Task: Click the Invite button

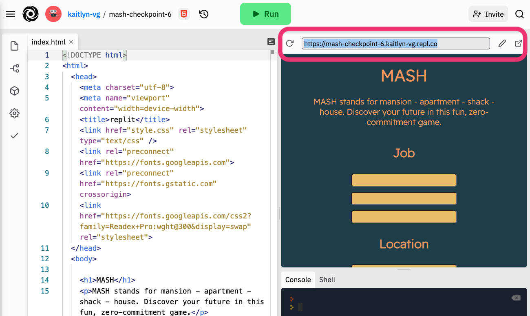Action: (x=488, y=14)
